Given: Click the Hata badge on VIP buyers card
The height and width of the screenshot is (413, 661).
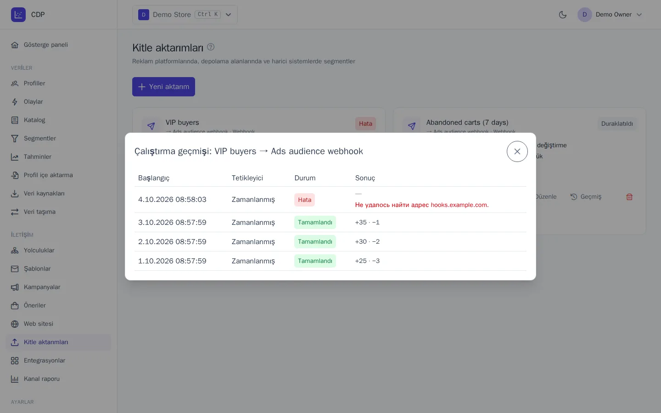Looking at the screenshot, I should pyautogui.click(x=365, y=124).
